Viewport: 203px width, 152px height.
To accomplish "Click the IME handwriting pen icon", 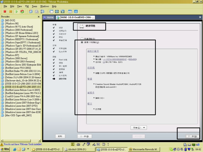I will point(94,144).
